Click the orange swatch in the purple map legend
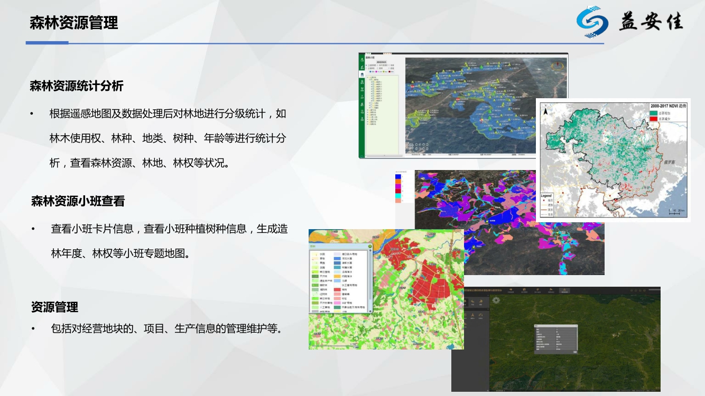705x396 pixels. point(398,183)
